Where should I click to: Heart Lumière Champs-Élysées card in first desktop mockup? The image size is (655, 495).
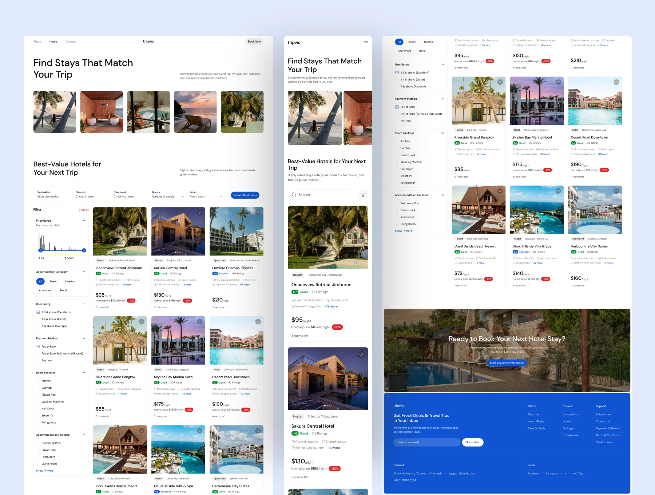pos(258,213)
